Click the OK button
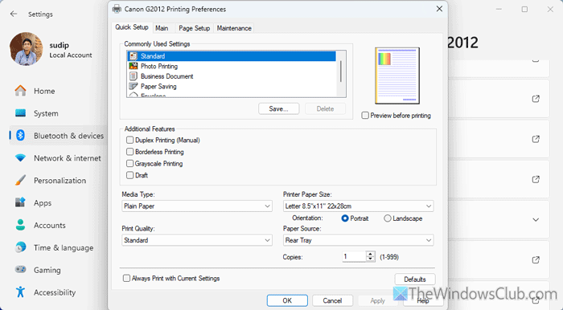 coord(287,300)
